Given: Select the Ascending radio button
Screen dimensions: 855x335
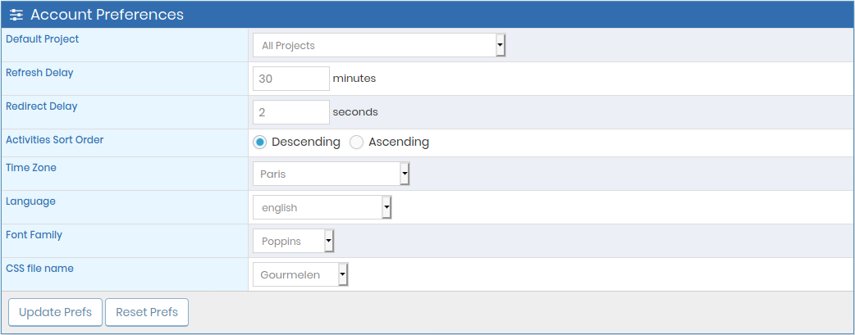Looking at the screenshot, I should [357, 143].
